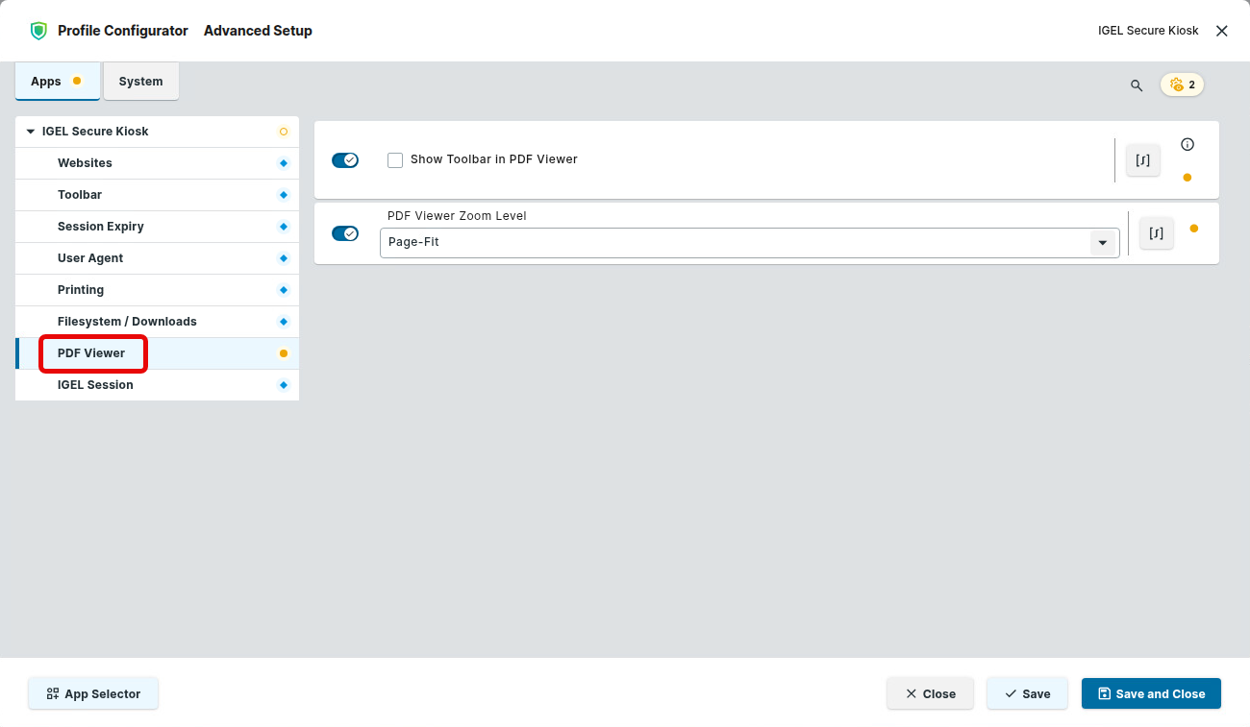Switch to the System tab
This screenshot has height=727, width=1250.
tap(140, 82)
